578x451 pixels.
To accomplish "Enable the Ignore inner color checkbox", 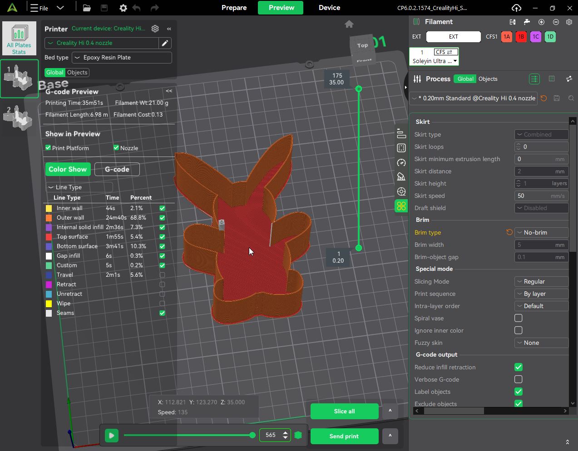I will pyautogui.click(x=519, y=330).
